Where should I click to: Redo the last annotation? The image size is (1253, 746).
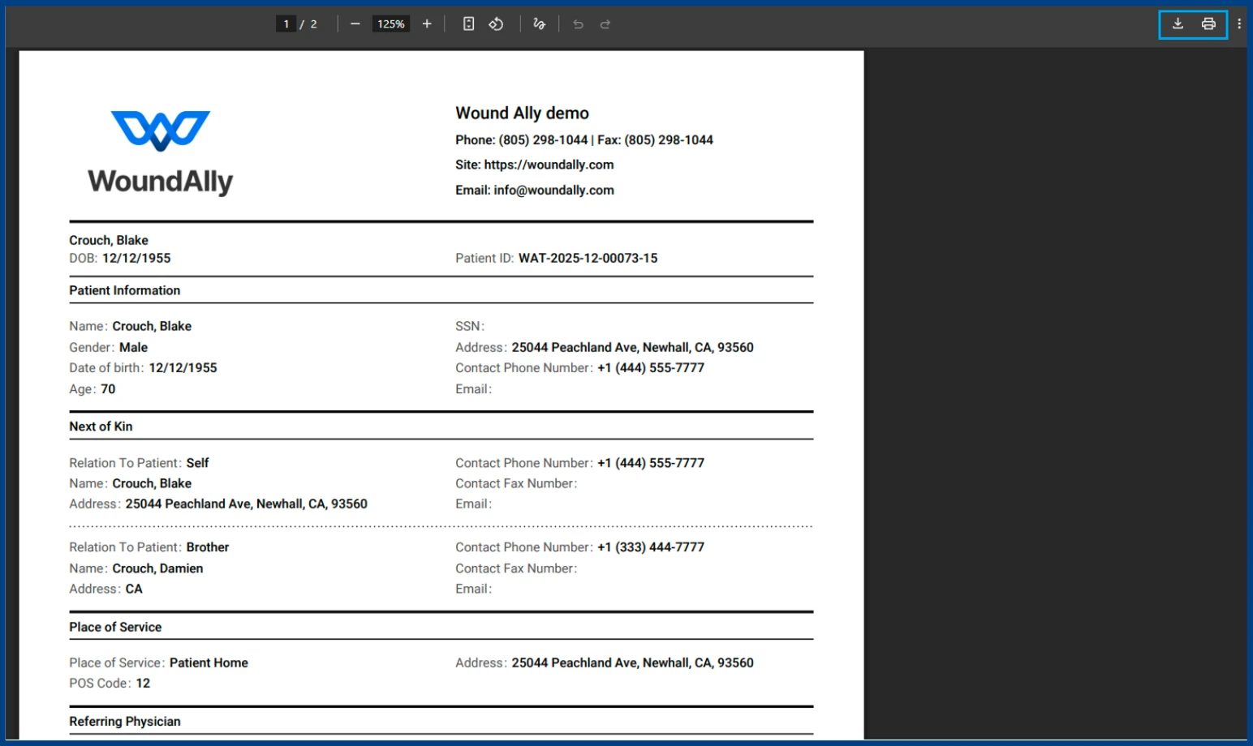605,24
